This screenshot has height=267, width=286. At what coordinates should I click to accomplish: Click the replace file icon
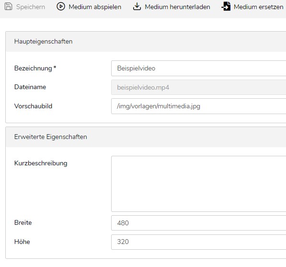226,6
